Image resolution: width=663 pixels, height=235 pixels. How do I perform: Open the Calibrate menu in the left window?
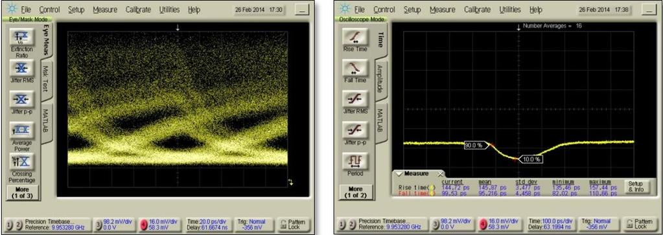pos(139,10)
